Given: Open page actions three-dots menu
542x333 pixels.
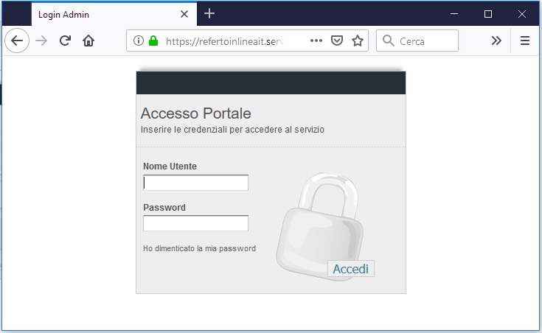Looking at the screenshot, I should coord(316,41).
